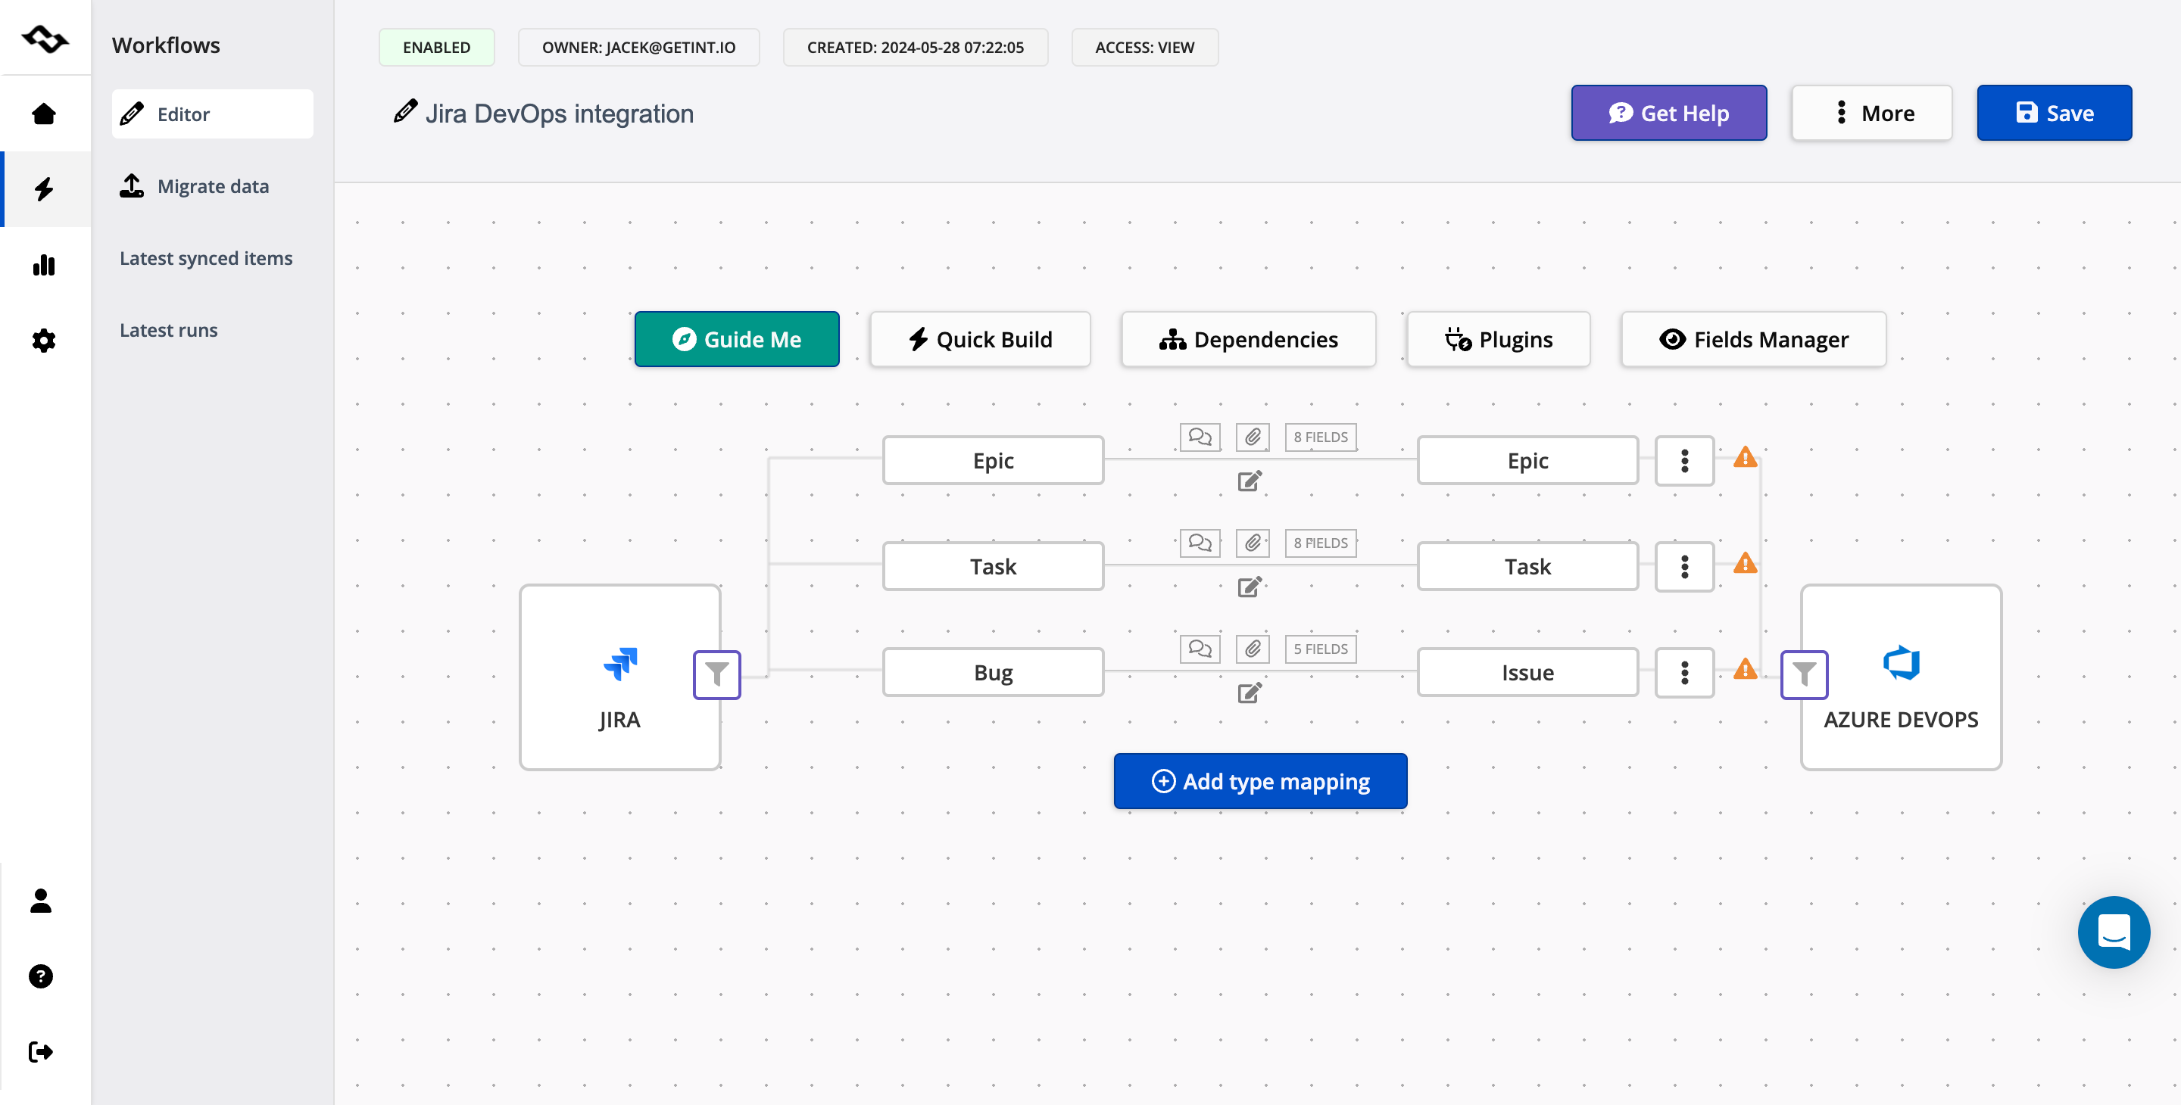This screenshot has height=1105, width=2181.
Task: Open the three-dot menu for Task mapping
Action: coord(1685,567)
